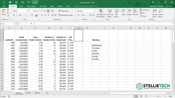The width and height of the screenshot is (175, 98).
Task: Click the Insert Function fx icon
Action: tap(31, 24)
